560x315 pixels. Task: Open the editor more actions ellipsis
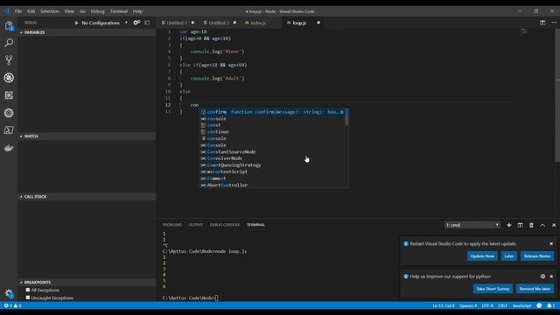pyautogui.click(x=554, y=23)
